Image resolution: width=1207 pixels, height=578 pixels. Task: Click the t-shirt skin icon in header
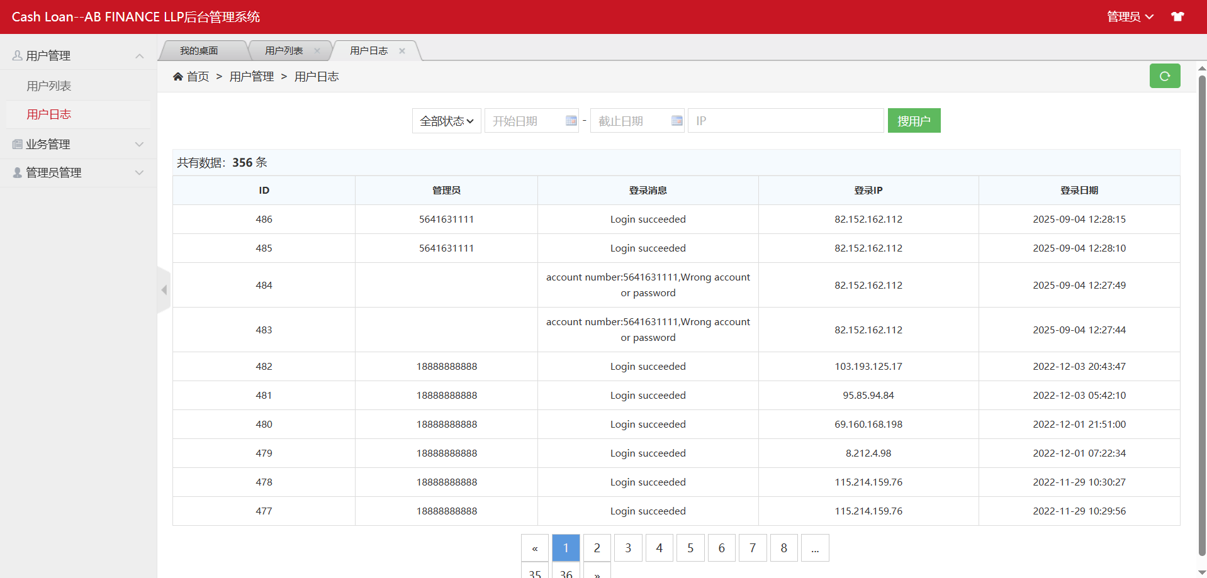[1177, 17]
